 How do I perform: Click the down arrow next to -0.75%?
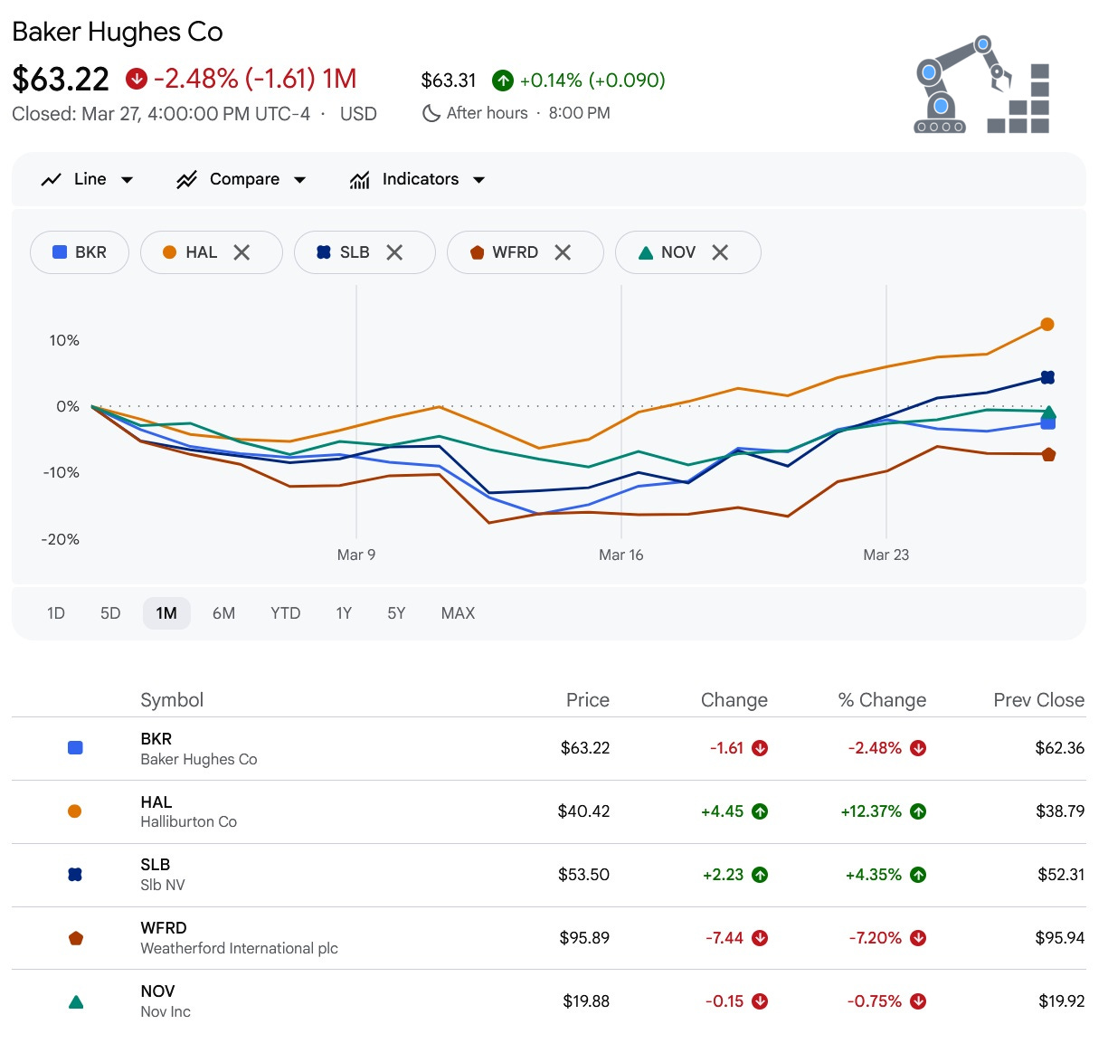[918, 1001]
